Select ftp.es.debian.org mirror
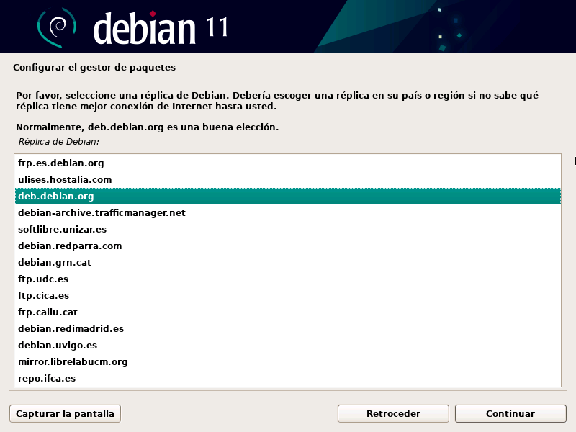Image resolution: width=576 pixels, height=432 pixels. coord(61,163)
